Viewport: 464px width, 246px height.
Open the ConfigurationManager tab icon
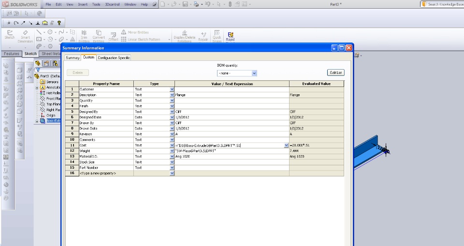point(55,63)
